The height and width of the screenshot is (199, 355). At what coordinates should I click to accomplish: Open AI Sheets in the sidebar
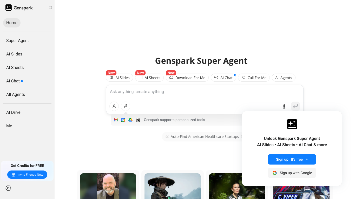tap(15, 68)
